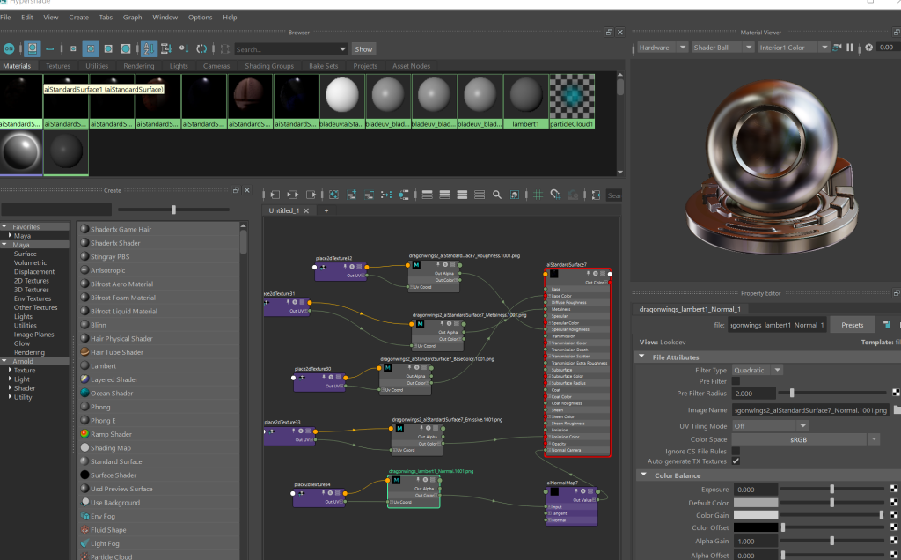Image resolution: width=901 pixels, height=560 pixels.
Task: Toggle sort by name (A-Z) icon
Action: tap(149, 49)
